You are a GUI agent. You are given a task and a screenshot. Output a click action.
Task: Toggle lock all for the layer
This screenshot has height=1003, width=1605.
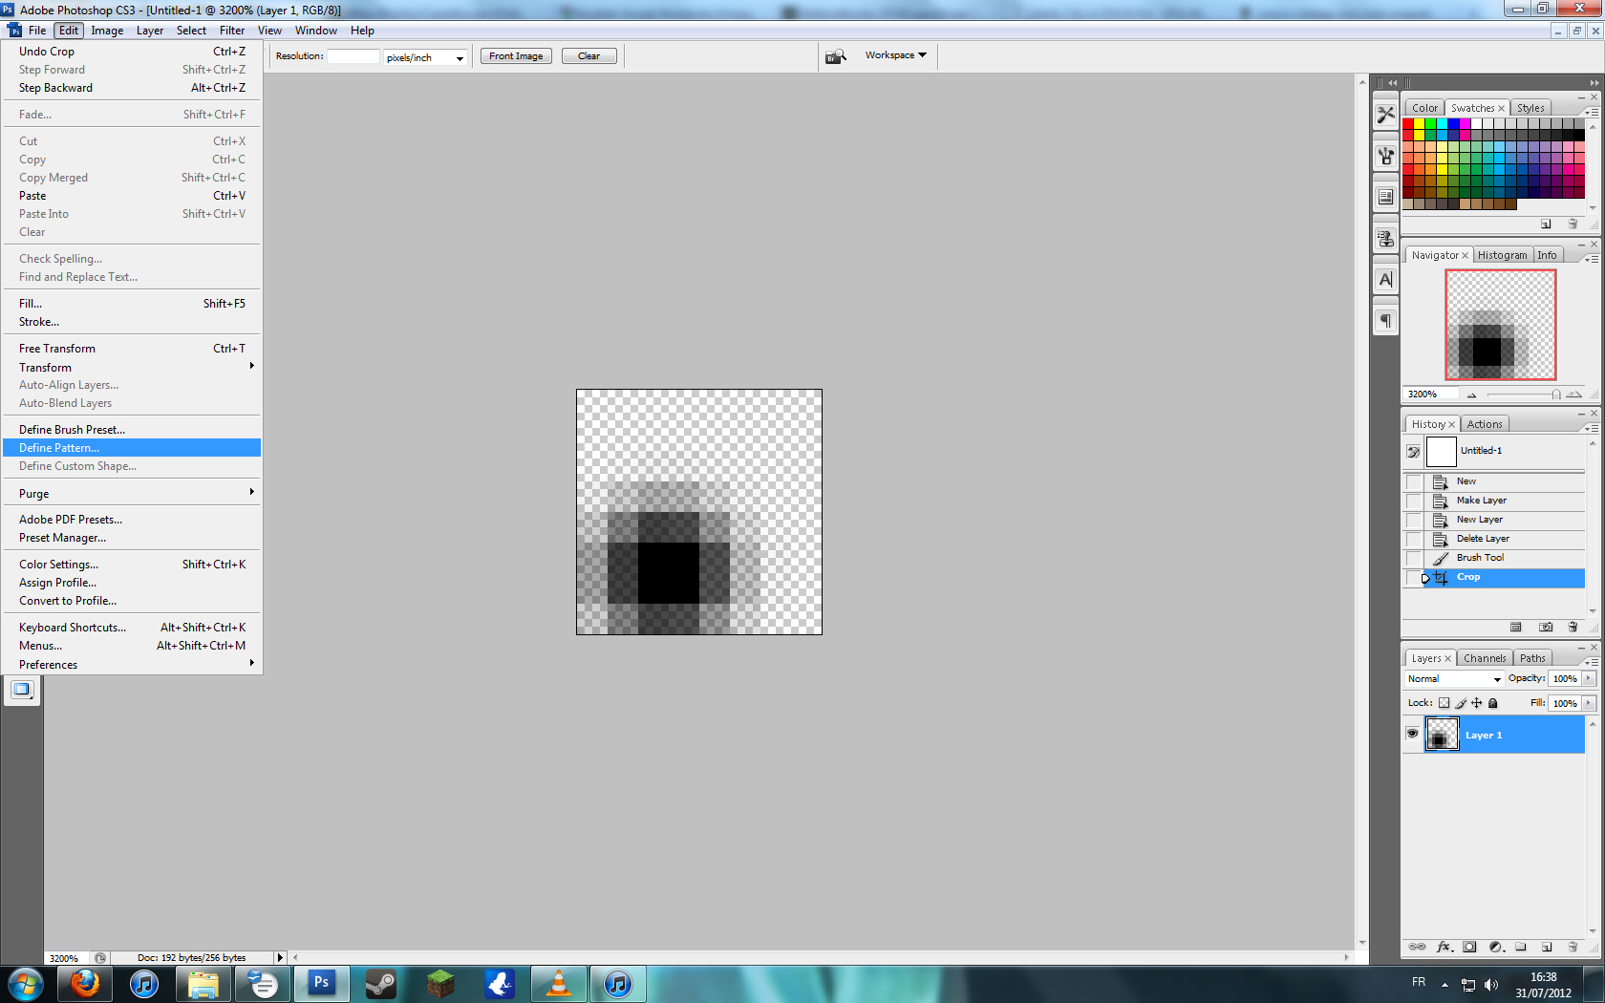pos(1493,703)
